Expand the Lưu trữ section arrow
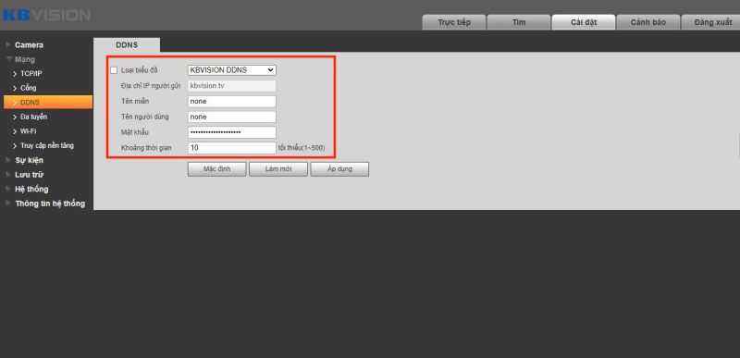The height and width of the screenshot is (358, 740). click(8, 175)
